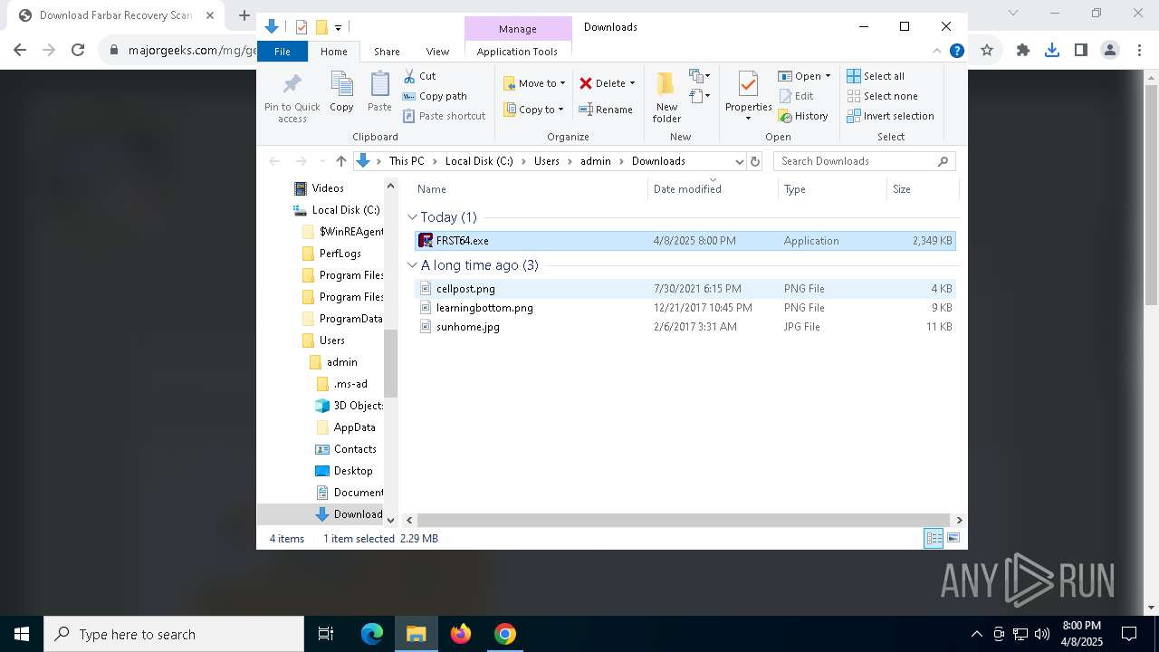Click Users in address breadcrumb
The image size is (1159, 652).
[x=547, y=161]
